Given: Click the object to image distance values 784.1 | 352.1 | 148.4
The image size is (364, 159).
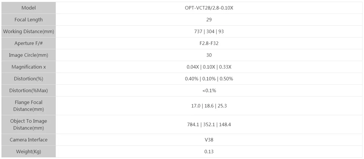Looking at the screenshot, I should [209, 124].
